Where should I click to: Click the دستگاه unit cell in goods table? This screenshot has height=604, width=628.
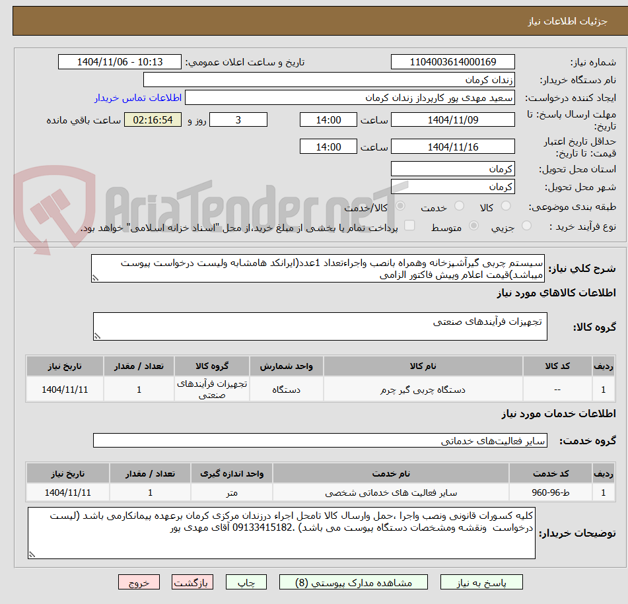pyautogui.click(x=287, y=389)
